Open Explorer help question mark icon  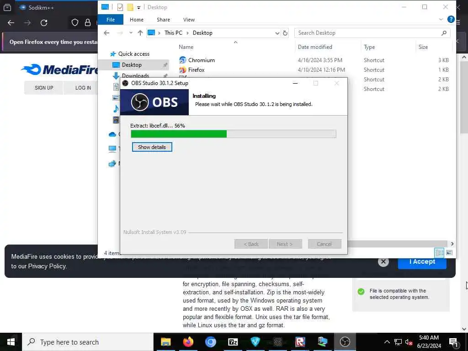[451, 19]
